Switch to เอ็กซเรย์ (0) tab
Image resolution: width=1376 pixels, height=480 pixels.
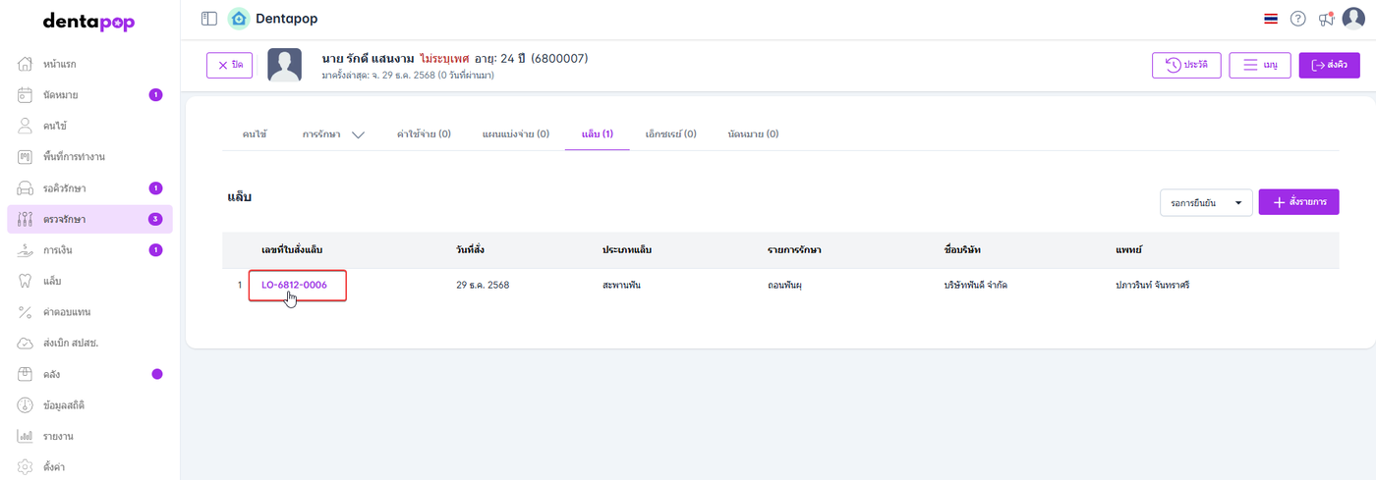click(670, 133)
